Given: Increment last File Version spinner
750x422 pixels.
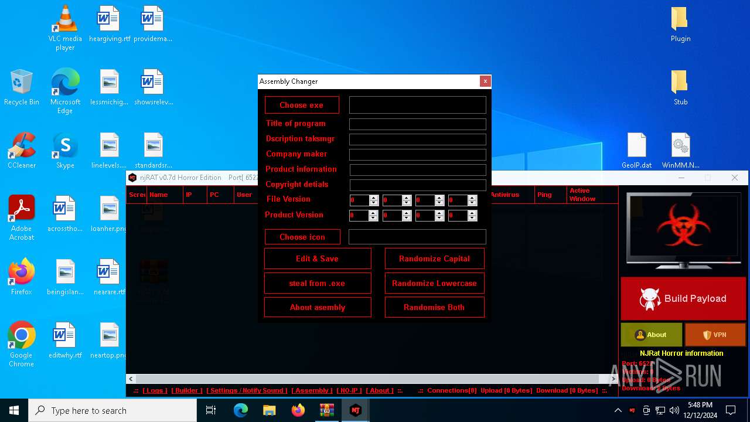Looking at the screenshot, I should coord(472,198).
